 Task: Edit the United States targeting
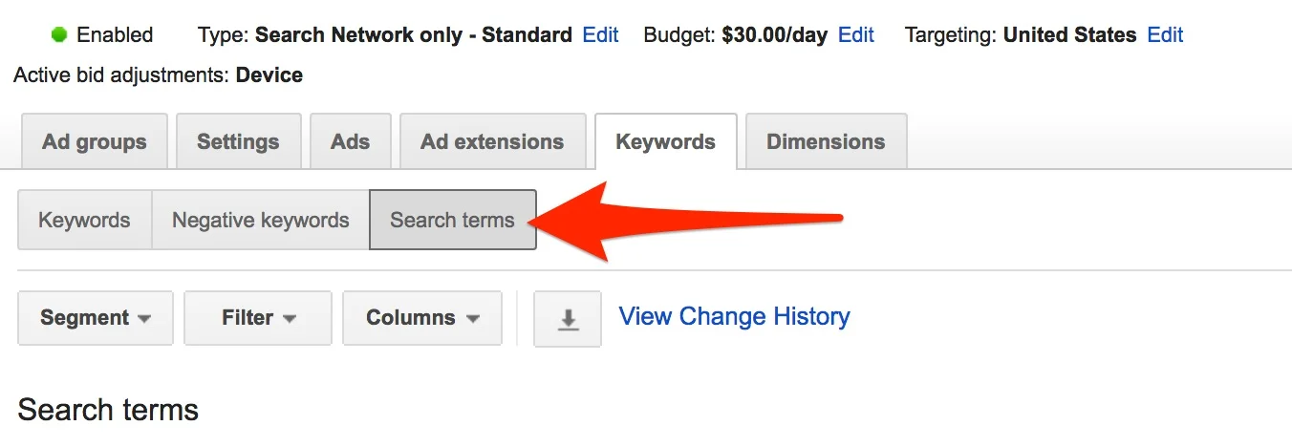(x=1166, y=35)
